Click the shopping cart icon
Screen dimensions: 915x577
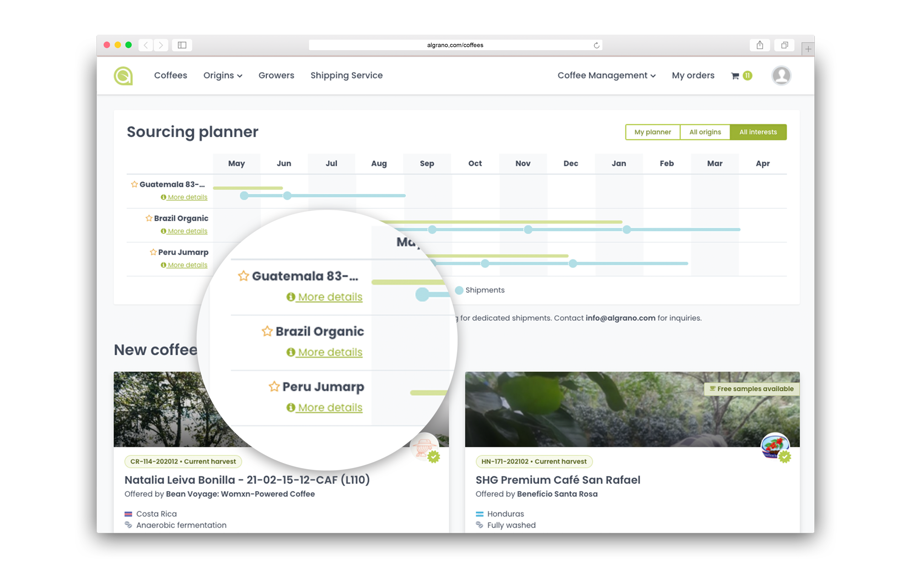click(736, 75)
